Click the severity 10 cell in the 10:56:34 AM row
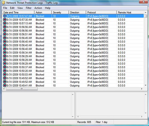 pyautogui.click(x=54, y=53)
